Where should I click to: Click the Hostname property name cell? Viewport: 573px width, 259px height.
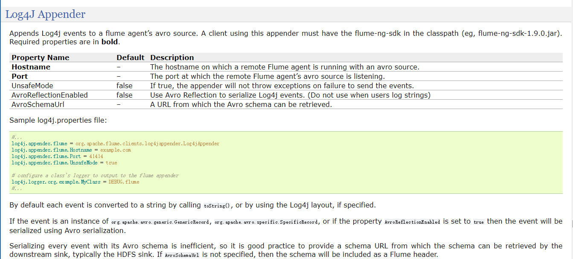point(31,67)
